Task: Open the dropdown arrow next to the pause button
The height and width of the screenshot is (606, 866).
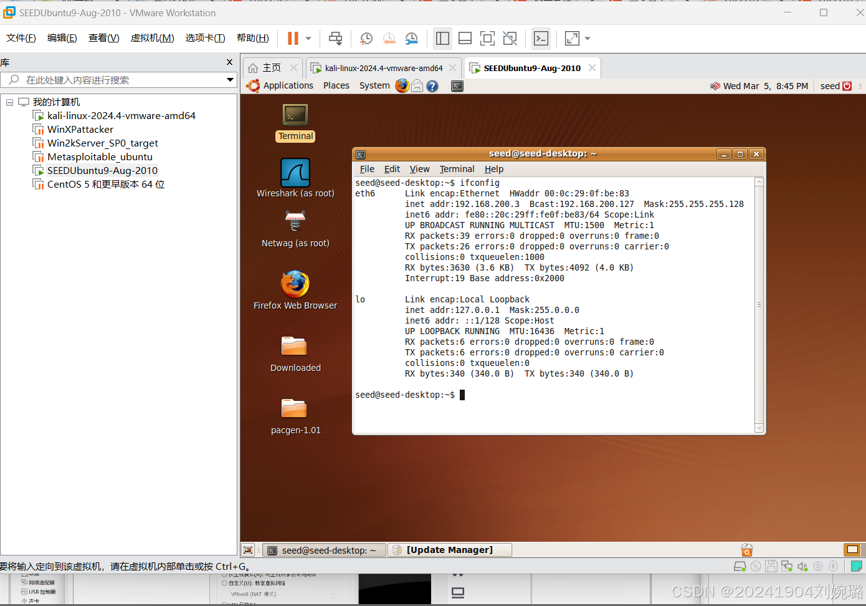Action: pos(308,39)
